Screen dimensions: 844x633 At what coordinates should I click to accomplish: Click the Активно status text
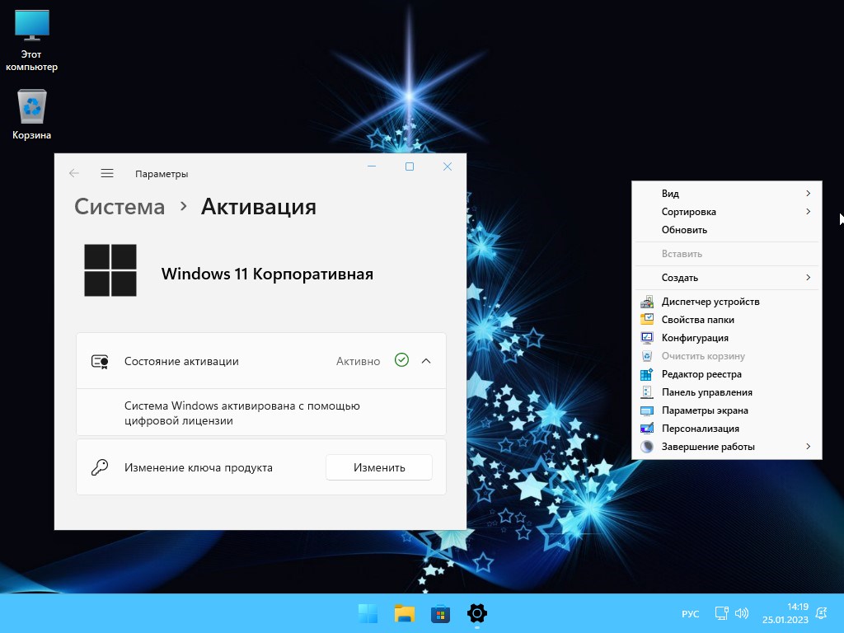coord(358,361)
